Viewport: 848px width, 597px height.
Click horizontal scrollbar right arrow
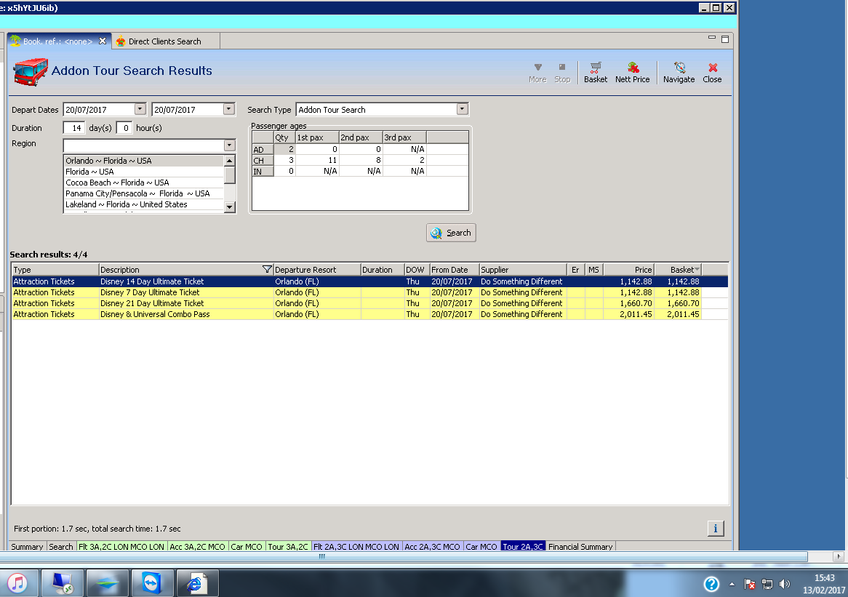[x=839, y=556]
